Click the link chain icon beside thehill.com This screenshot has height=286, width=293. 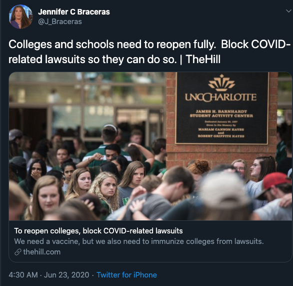(18, 252)
